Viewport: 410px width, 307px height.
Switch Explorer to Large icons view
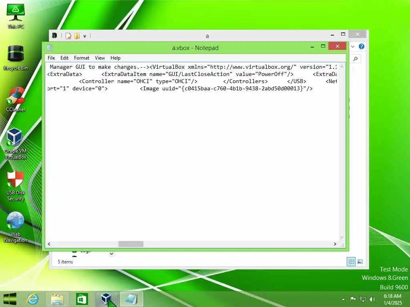tap(360, 261)
